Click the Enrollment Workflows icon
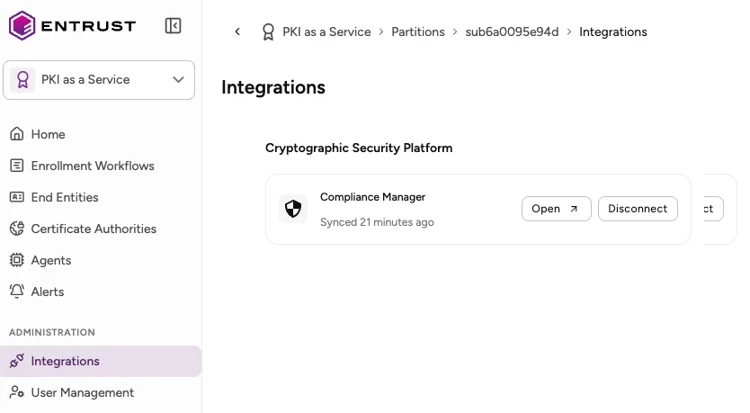The width and height of the screenshot is (750, 413). [x=17, y=166]
